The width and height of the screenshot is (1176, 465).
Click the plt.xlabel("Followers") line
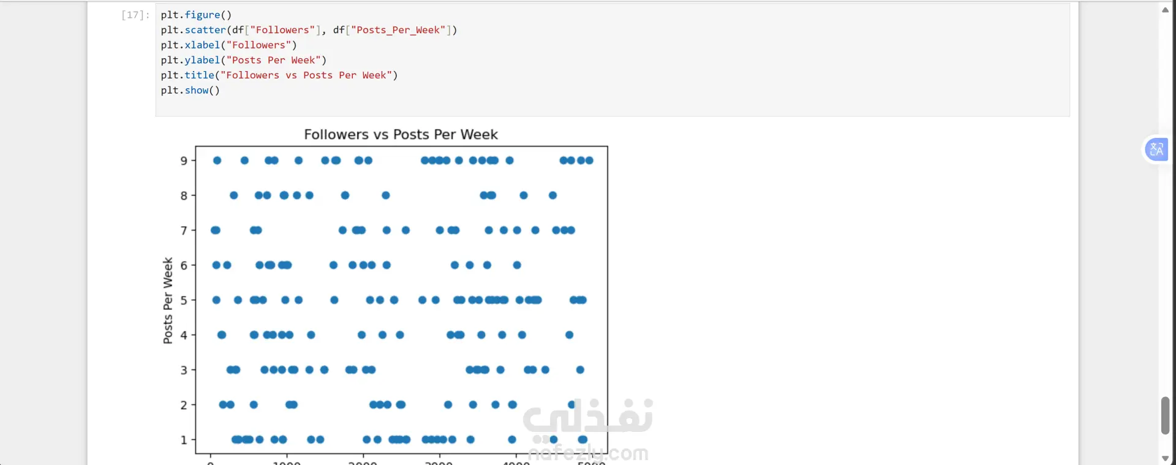click(x=228, y=45)
